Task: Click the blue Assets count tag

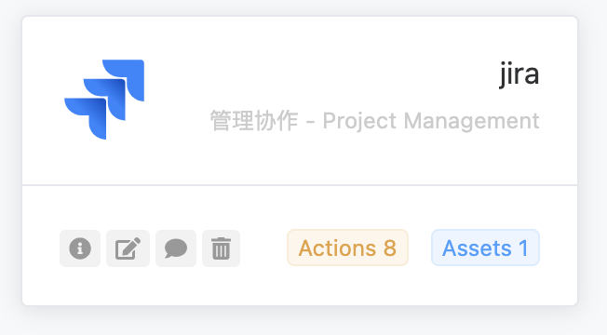Action: pos(485,248)
